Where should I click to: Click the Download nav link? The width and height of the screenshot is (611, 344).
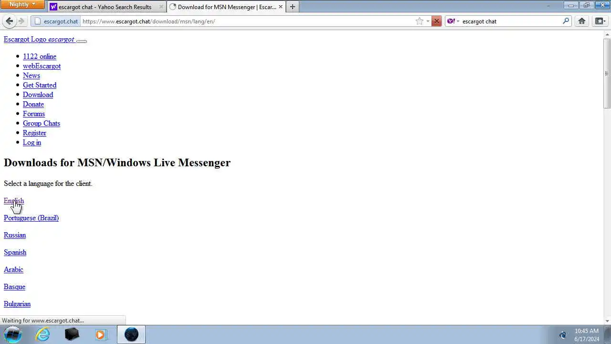38,95
